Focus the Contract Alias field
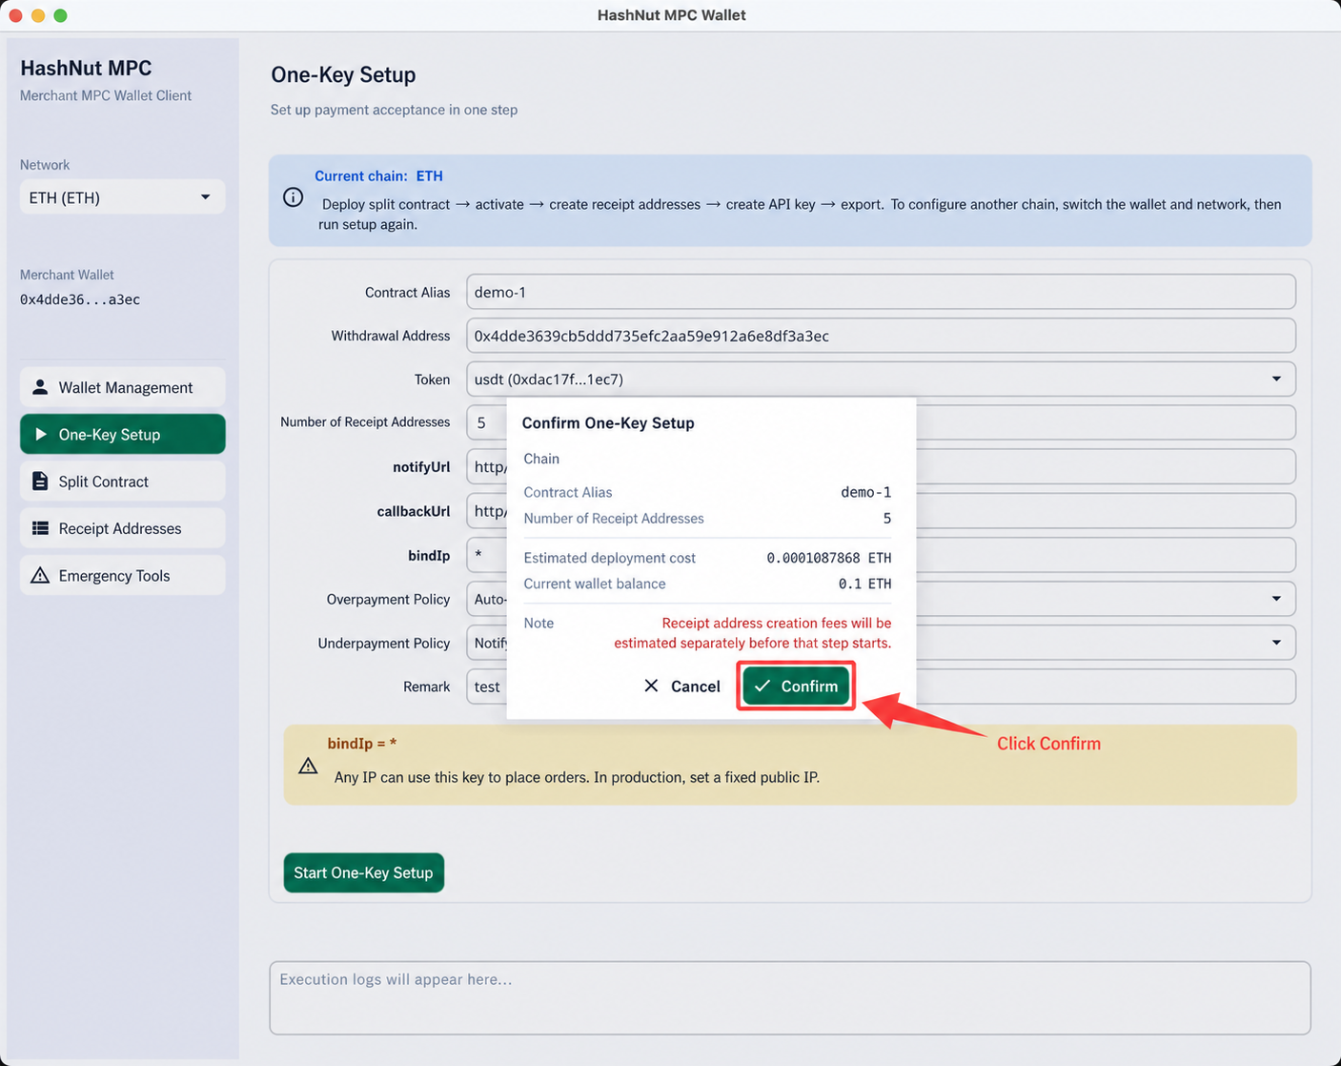This screenshot has height=1066, width=1341. [881, 292]
